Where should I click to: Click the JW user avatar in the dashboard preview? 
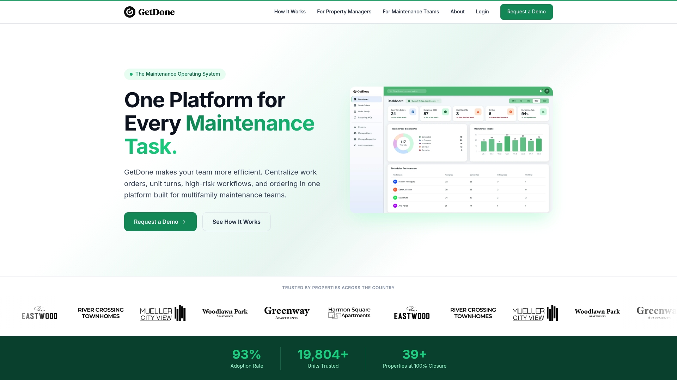pyautogui.click(x=547, y=91)
